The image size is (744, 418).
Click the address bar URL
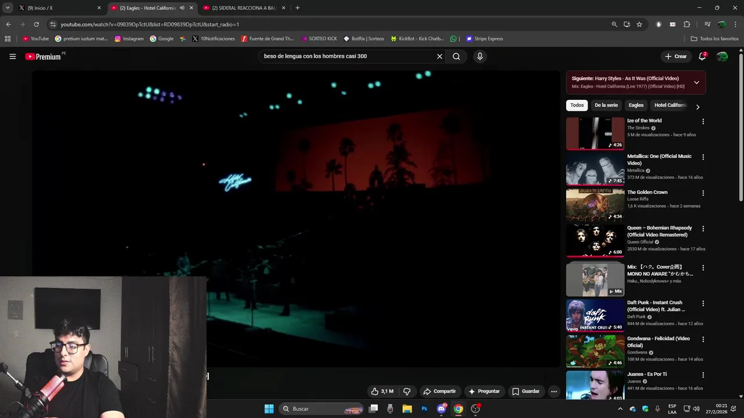click(x=150, y=24)
